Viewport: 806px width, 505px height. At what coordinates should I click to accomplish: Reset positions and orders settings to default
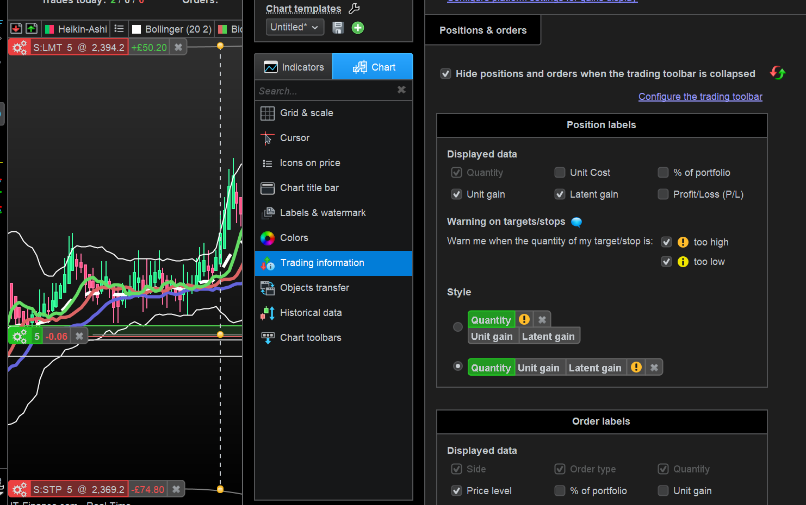(778, 72)
